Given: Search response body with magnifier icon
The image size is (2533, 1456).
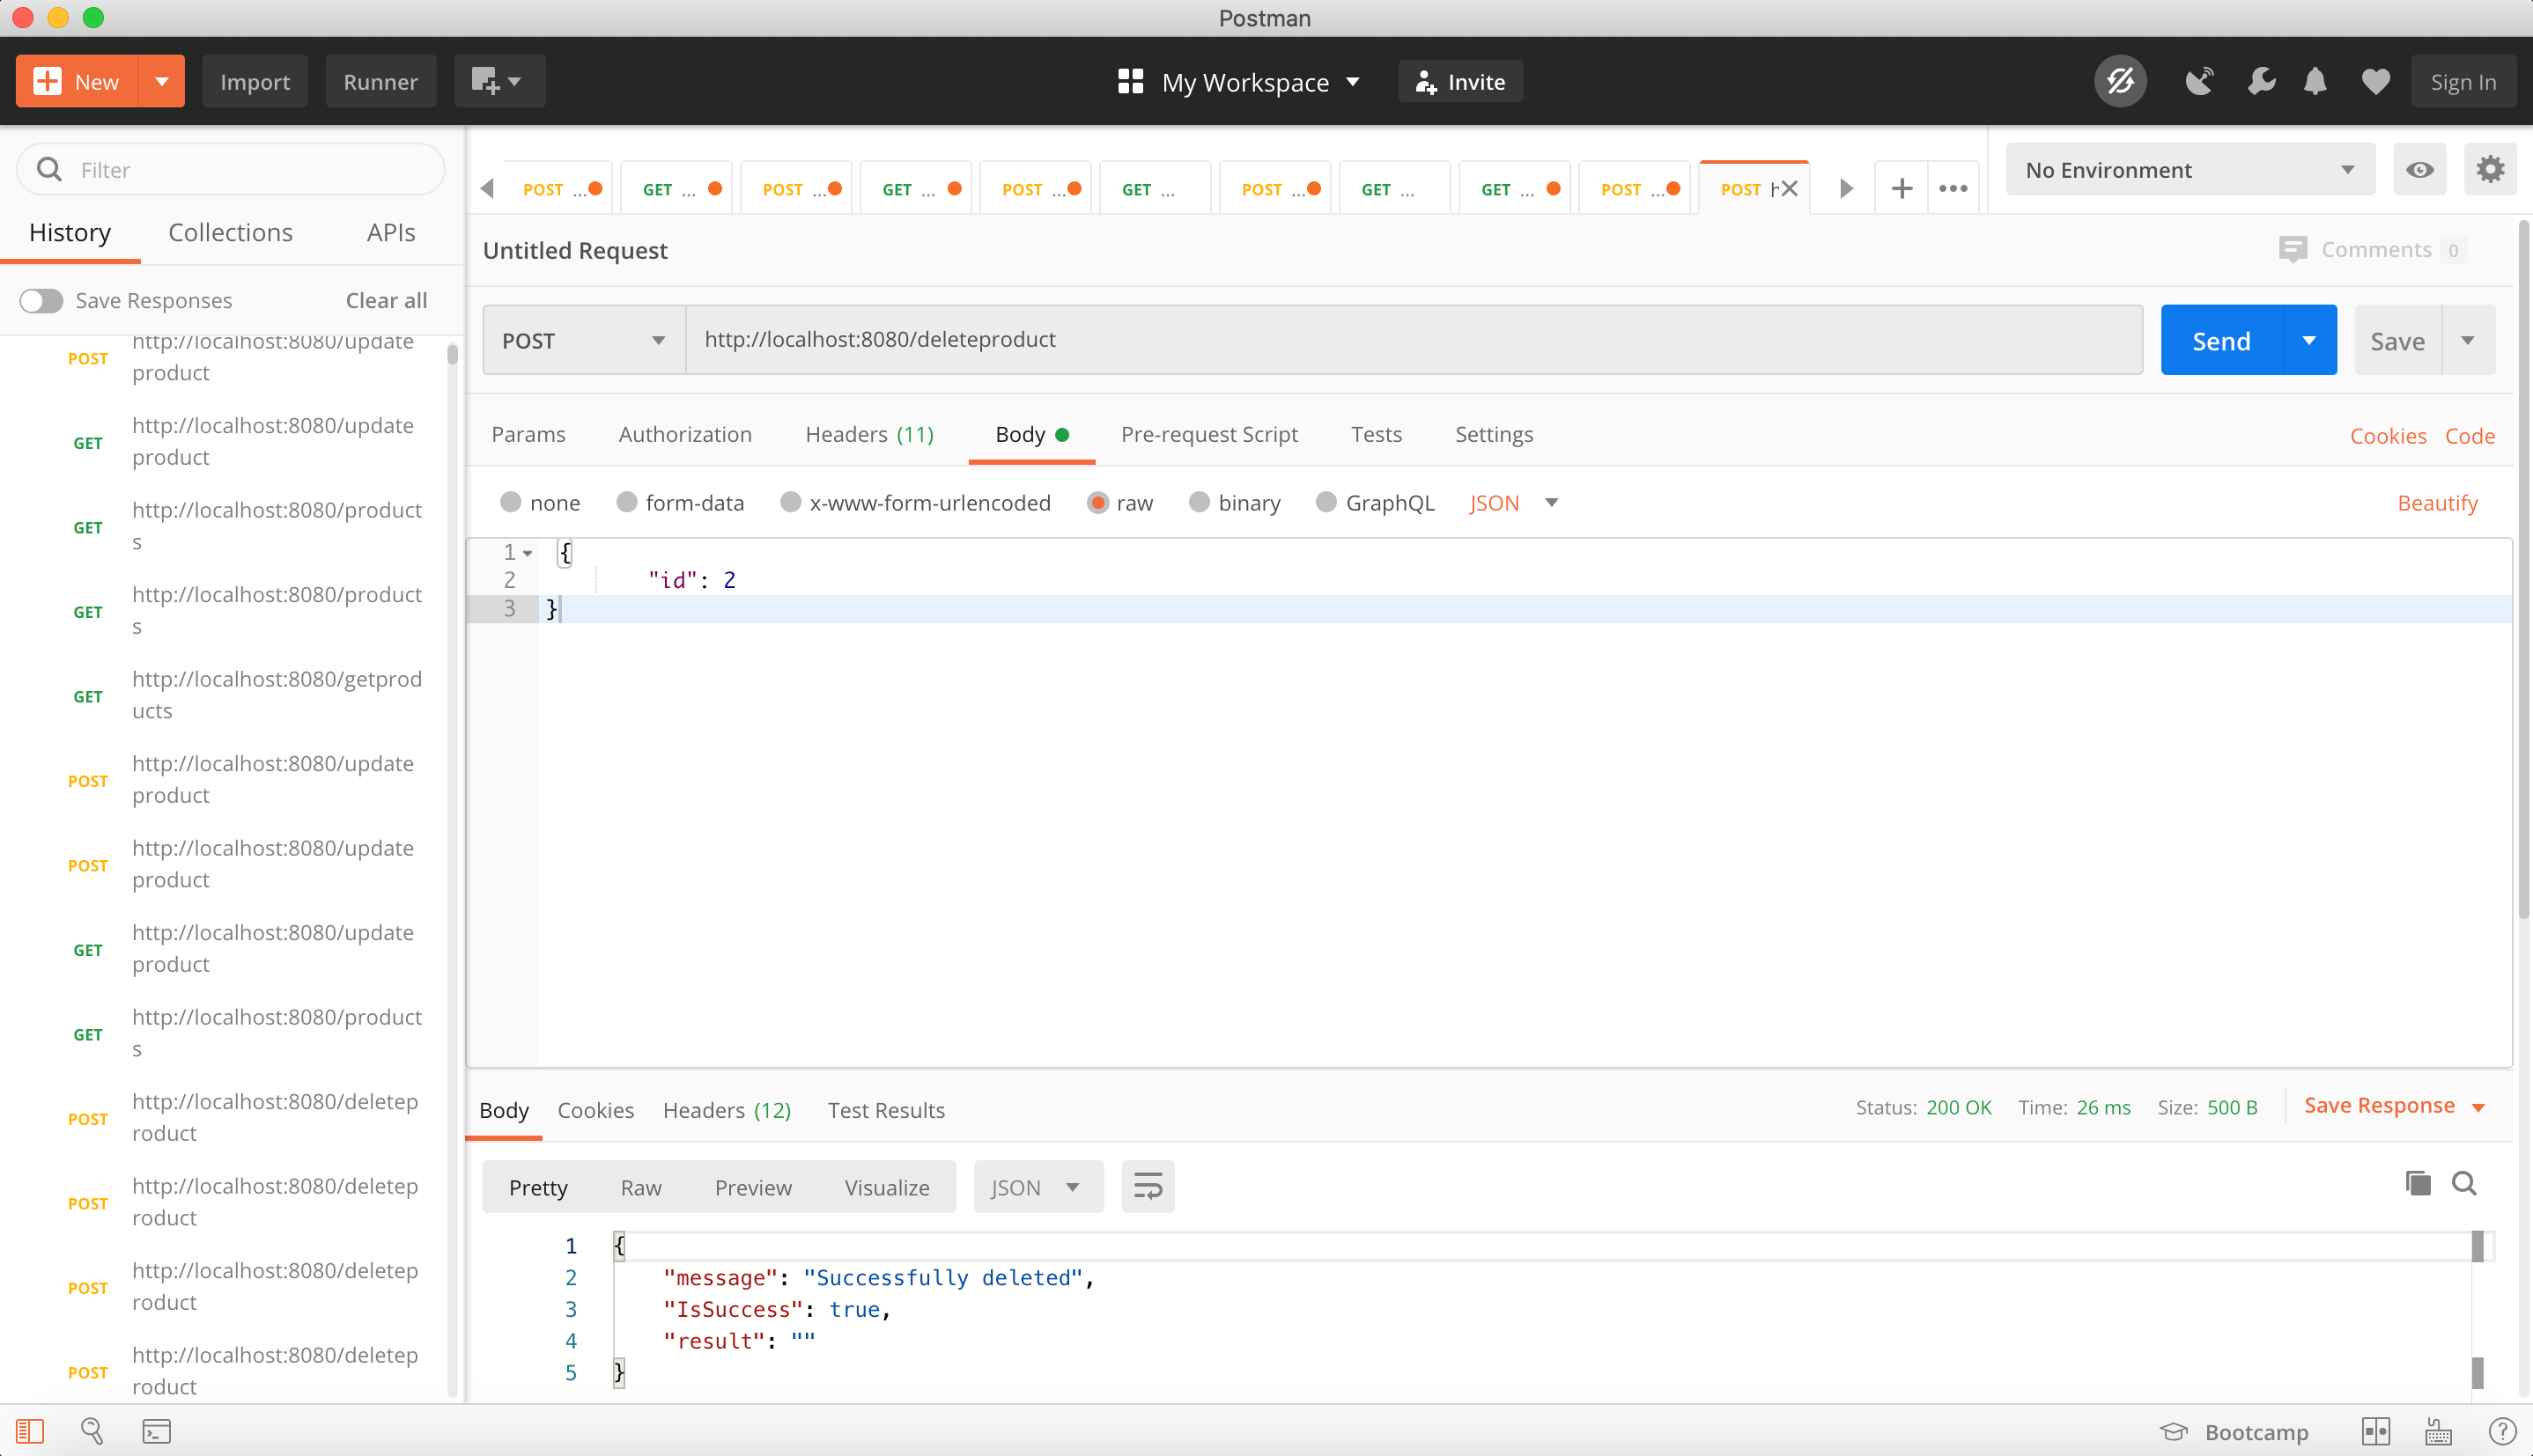Looking at the screenshot, I should point(2464,1183).
